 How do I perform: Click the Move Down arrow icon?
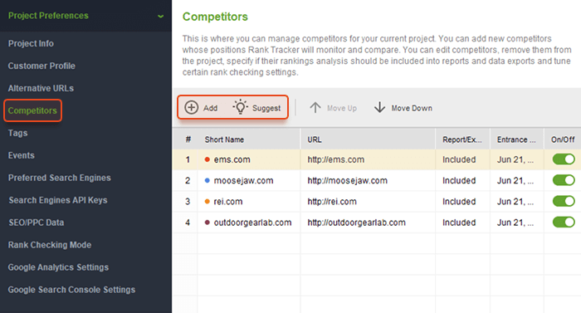pos(380,108)
